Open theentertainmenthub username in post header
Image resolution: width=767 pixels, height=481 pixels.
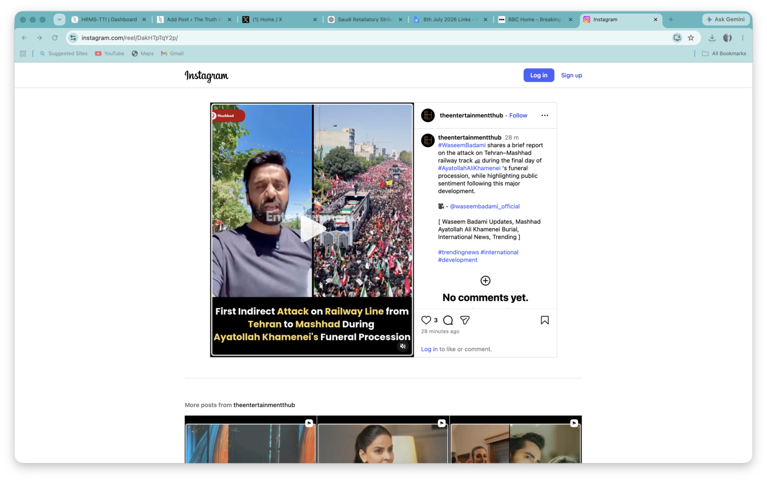point(471,115)
